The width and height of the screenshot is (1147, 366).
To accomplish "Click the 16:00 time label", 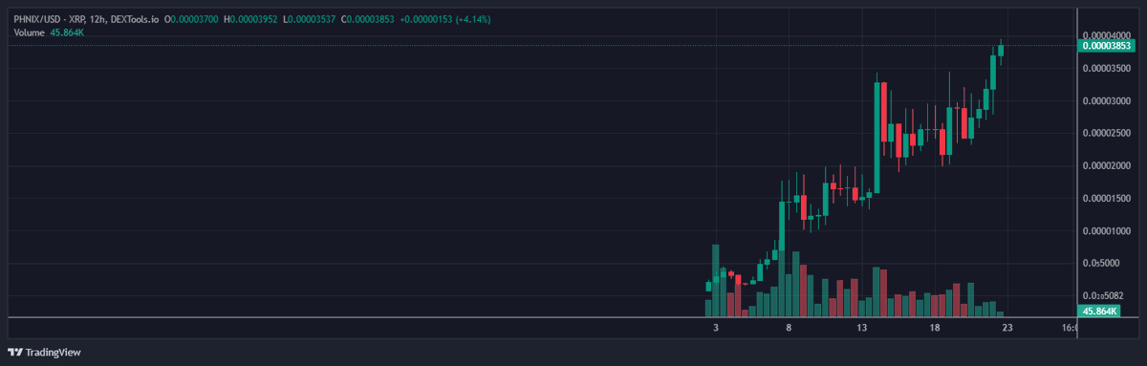I will [1070, 328].
